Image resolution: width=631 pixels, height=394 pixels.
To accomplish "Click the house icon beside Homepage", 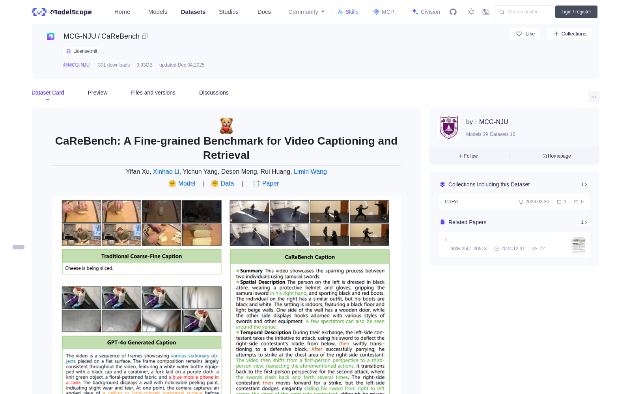I will coord(545,156).
